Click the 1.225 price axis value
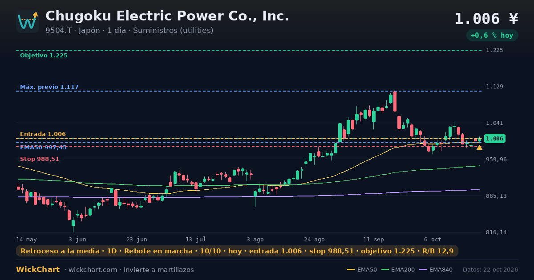 pos(494,50)
